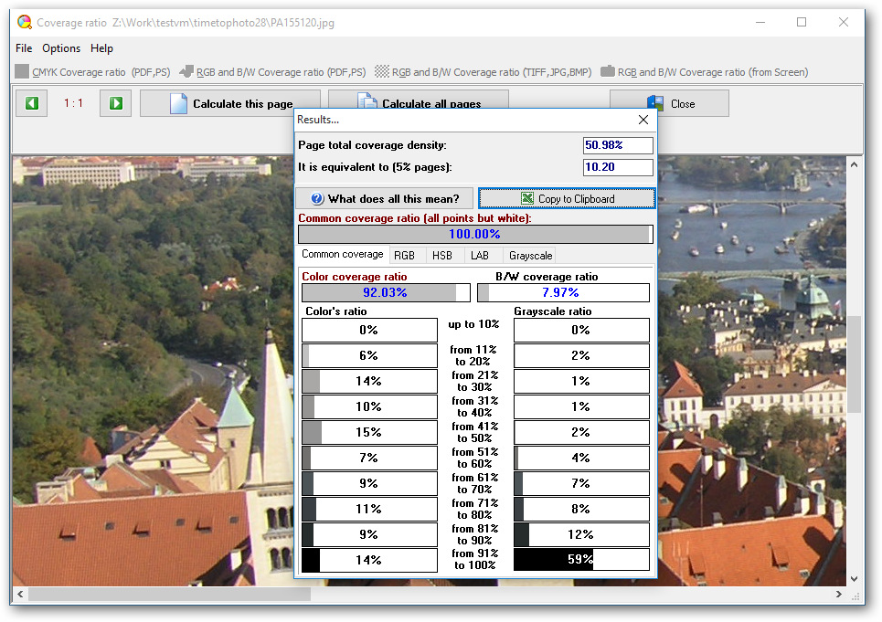Switch to the Grayscale tab
This screenshot has width=882, height=622.
530,256
